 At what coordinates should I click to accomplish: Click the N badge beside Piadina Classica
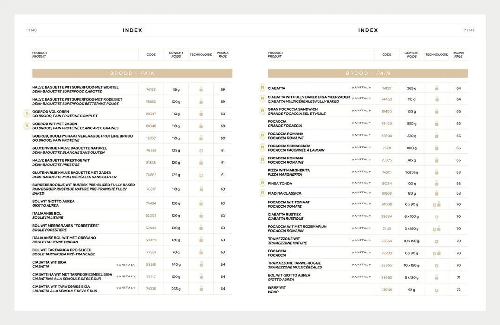(262, 193)
